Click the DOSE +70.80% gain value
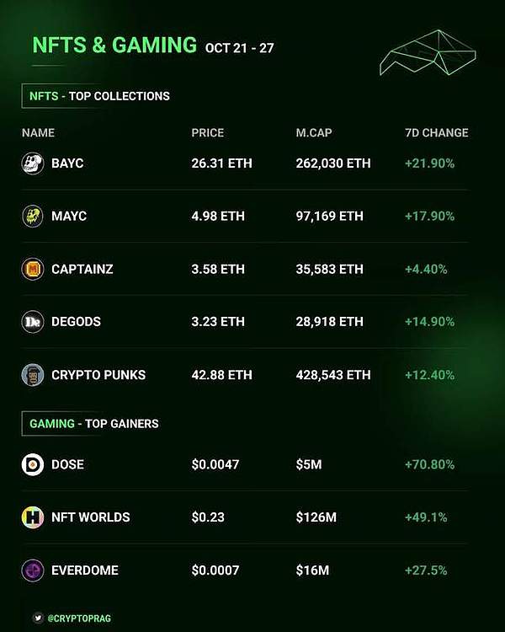Viewport: 505px width, 632px height. [429, 464]
